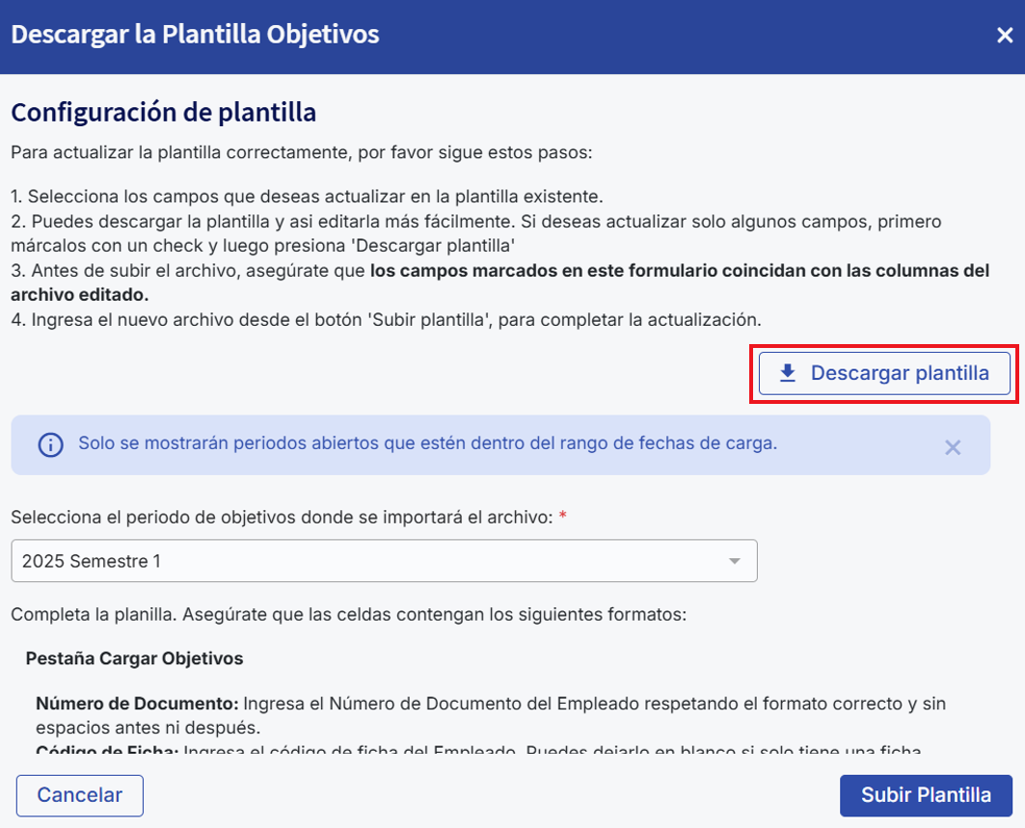
Task: Click the Selecciona el periodo de objetivos label
Action: 282,517
